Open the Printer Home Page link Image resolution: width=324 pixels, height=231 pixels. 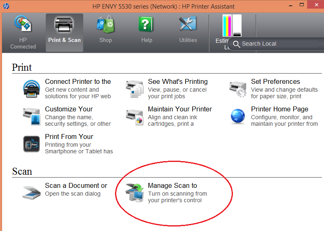tap(279, 109)
